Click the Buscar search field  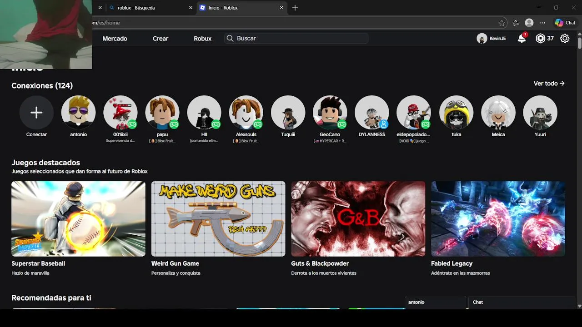pyautogui.click(x=296, y=39)
